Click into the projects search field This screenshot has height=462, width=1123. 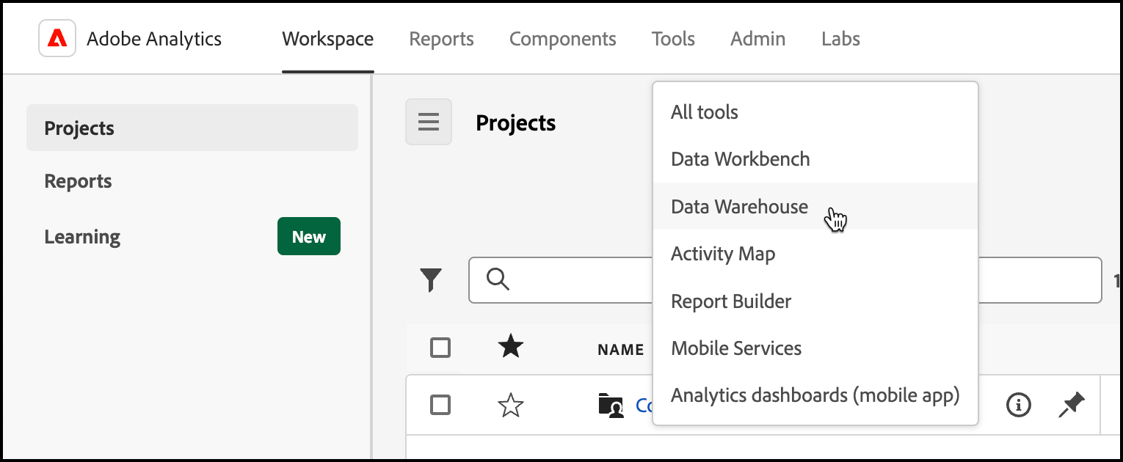tap(785, 279)
